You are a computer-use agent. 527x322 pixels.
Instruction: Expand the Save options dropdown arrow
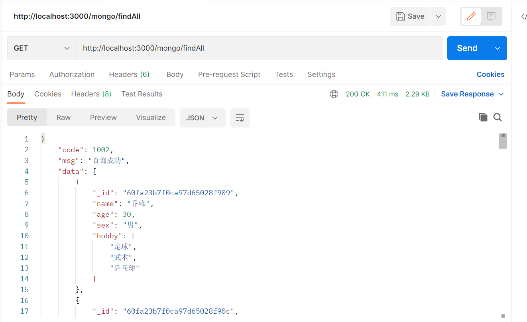(439, 16)
